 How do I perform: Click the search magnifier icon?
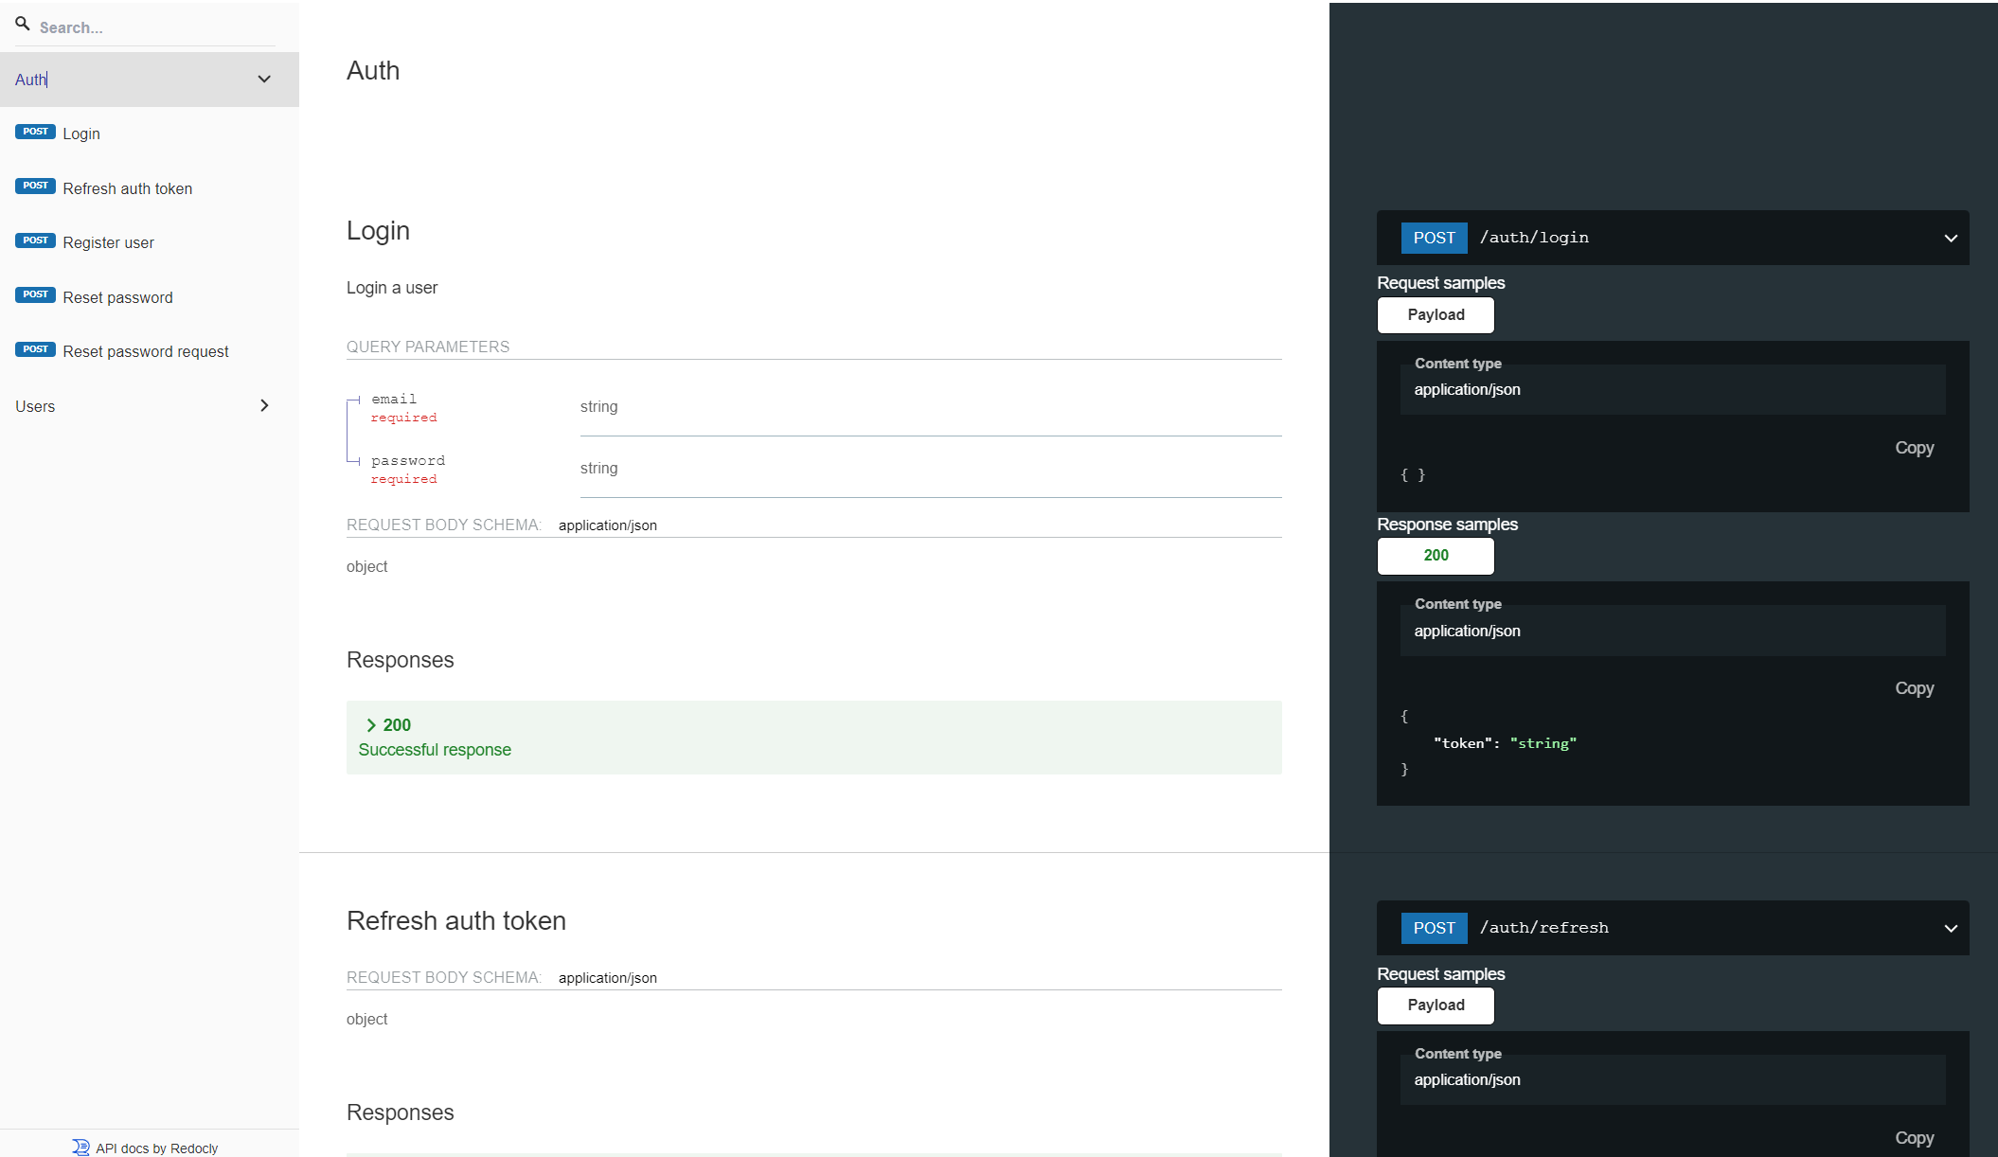click(x=23, y=25)
